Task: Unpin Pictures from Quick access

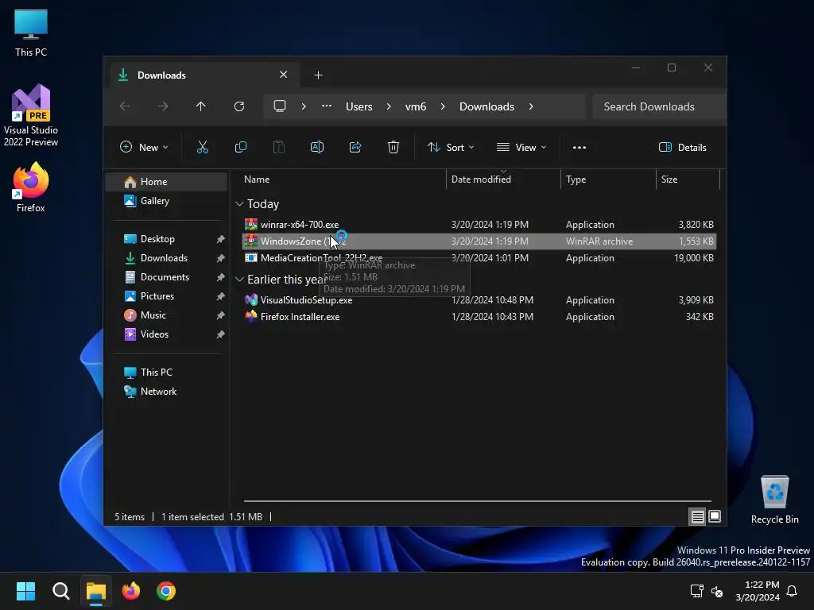Action: click(x=221, y=296)
